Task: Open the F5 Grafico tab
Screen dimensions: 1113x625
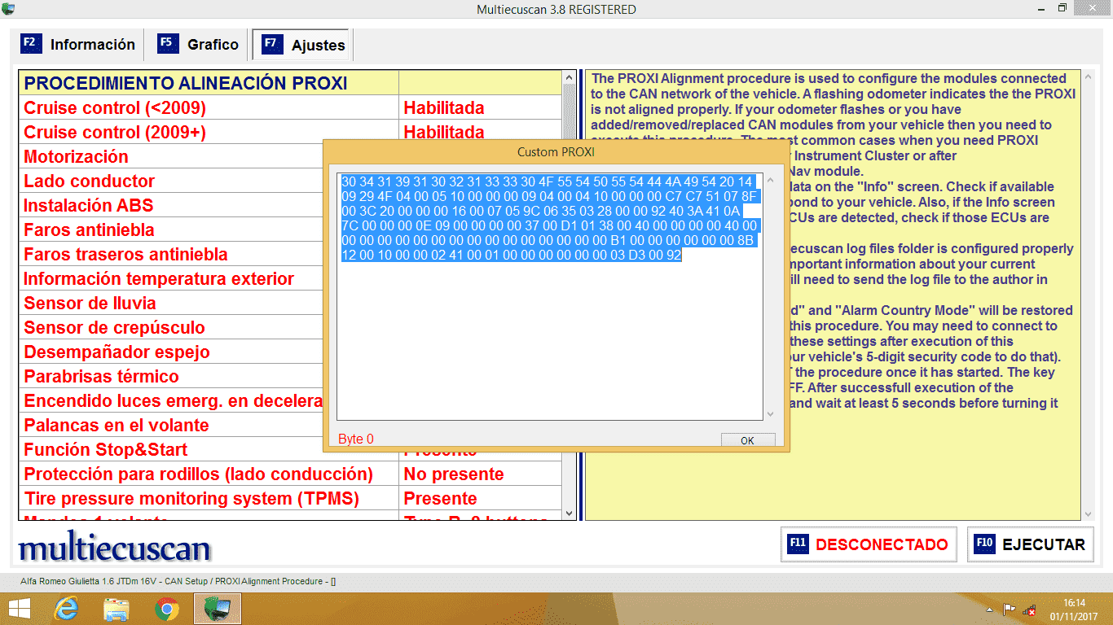Action: pos(198,45)
